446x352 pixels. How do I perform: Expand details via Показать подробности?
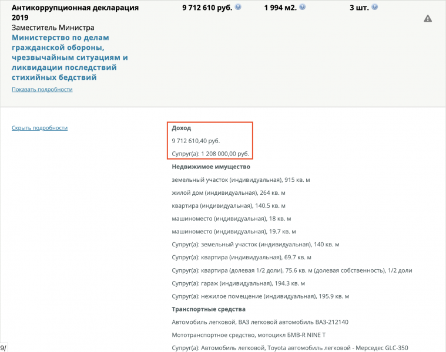coord(42,89)
